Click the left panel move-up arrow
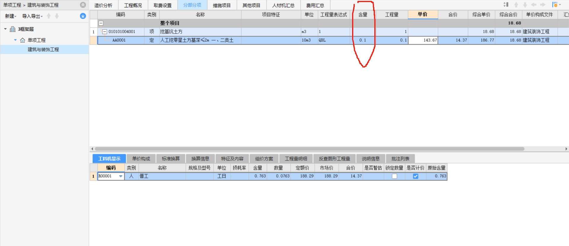This screenshot has height=246, width=569. point(49,16)
